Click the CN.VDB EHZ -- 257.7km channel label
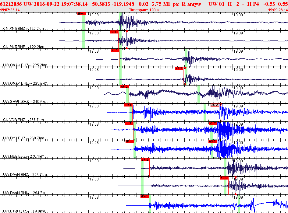Viewport: 288px width, 213px height. tap(23, 120)
